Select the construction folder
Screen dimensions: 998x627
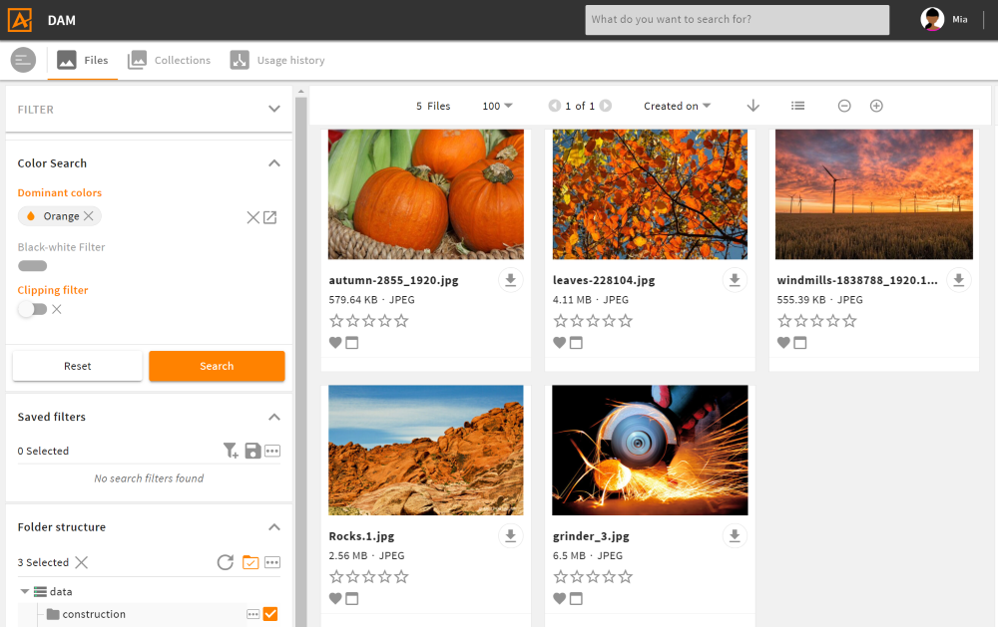point(94,614)
